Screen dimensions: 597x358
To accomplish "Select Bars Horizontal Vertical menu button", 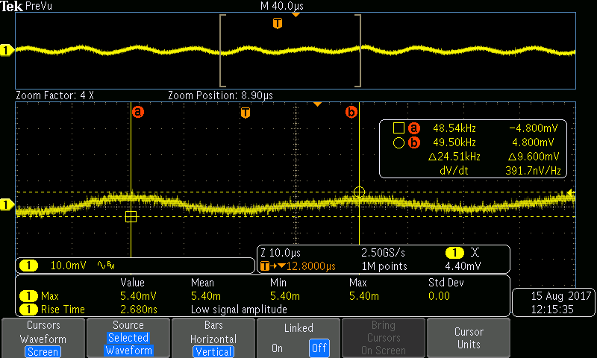I will 213,338.
